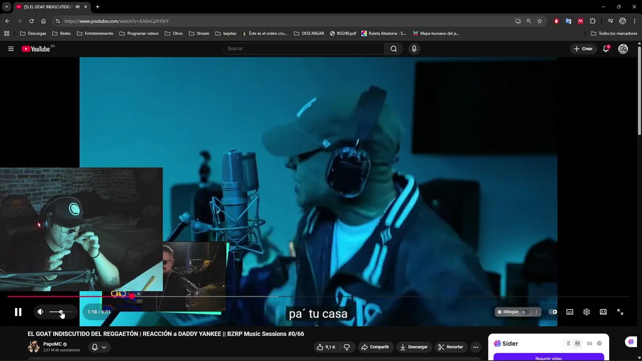Open red hand adblock extension
Image resolution: width=642 pixels, height=361 pixels.
(556, 21)
